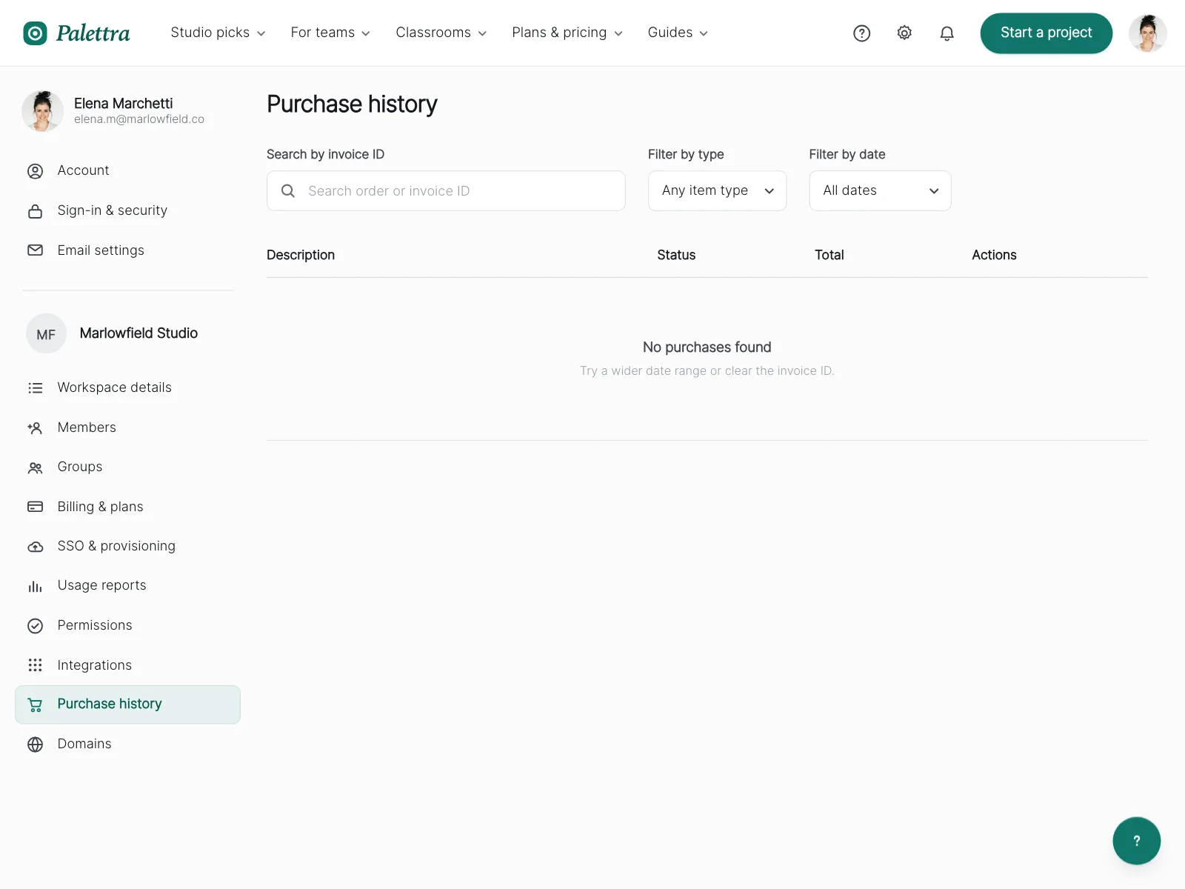Click the Account person icon
Image resolution: width=1185 pixels, height=889 pixels.
pos(35,171)
